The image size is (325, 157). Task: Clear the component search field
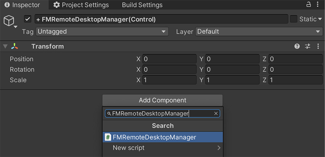point(216,113)
